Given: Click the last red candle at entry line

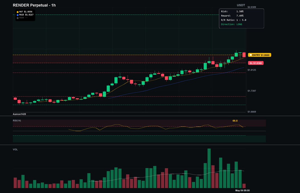Looking at the screenshot, I should point(244,55).
